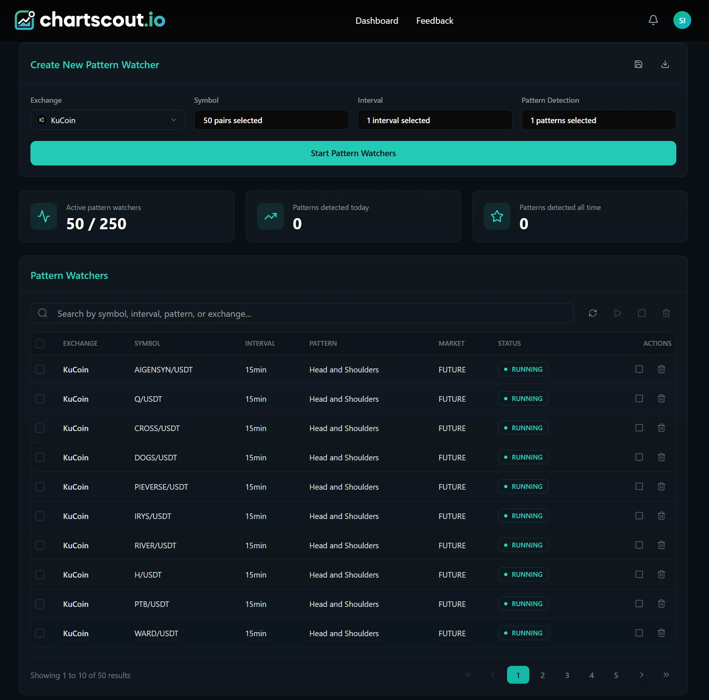The width and height of the screenshot is (709, 700).
Task: Check the PIEVERSE/USDT row checkbox
Action: pyautogui.click(x=40, y=487)
